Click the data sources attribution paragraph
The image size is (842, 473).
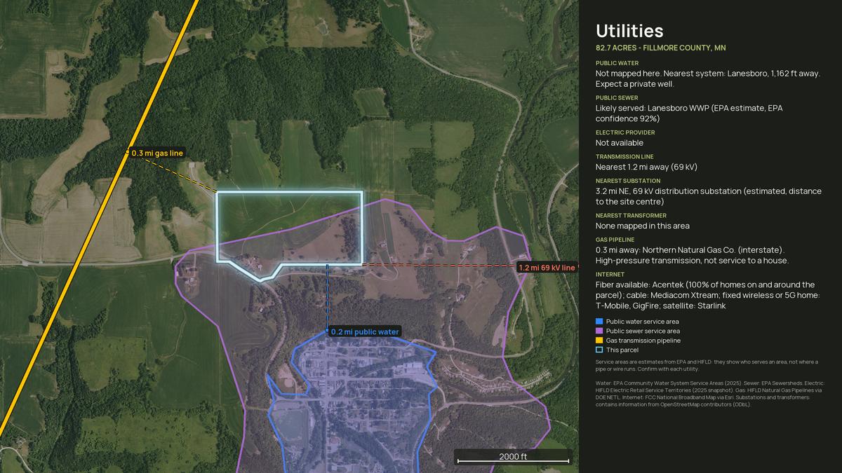point(709,393)
